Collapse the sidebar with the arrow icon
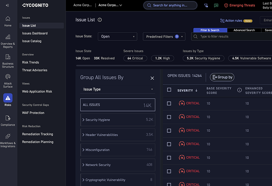 [7, 5]
